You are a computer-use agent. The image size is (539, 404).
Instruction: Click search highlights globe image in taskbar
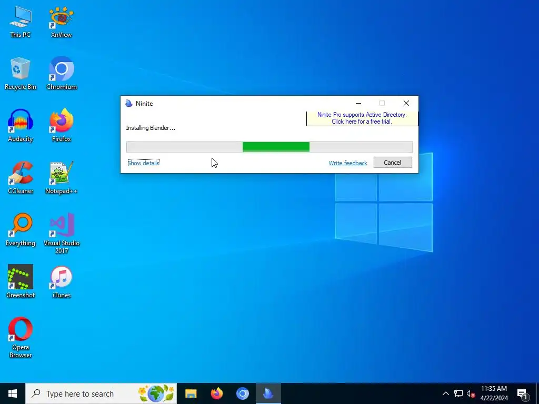(x=156, y=393)
